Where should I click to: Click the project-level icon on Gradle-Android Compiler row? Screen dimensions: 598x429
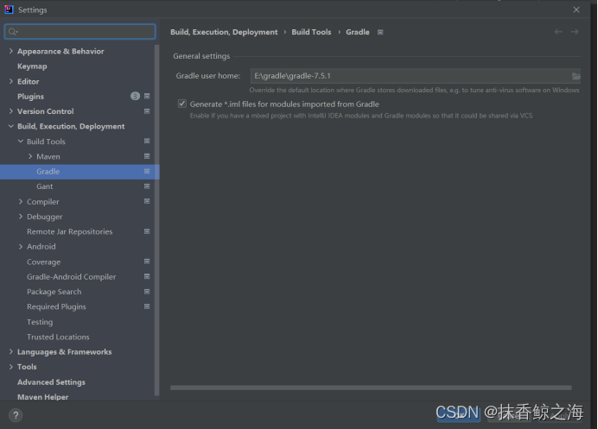[147, 276]
